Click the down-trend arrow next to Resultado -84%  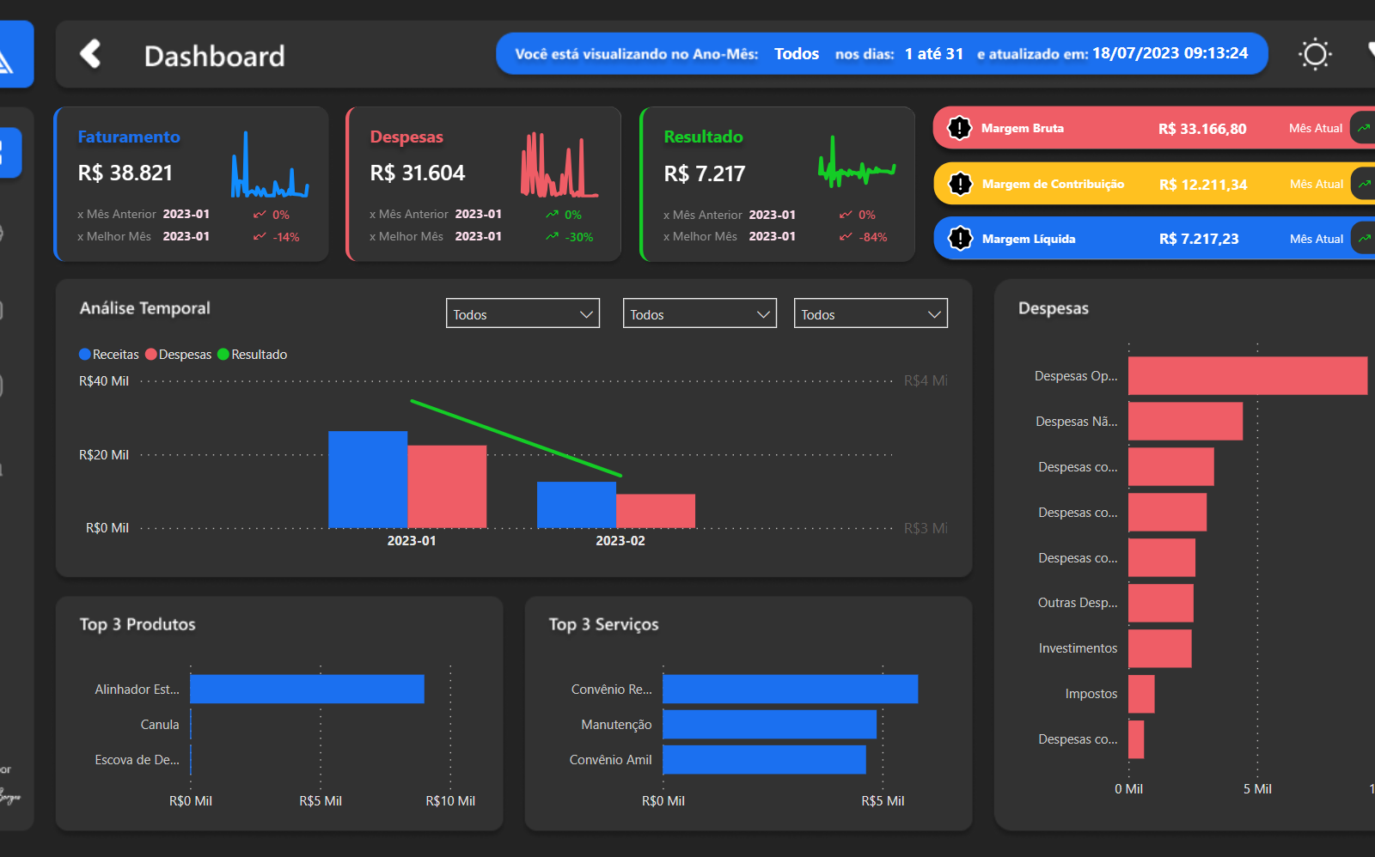coord(846,237)
